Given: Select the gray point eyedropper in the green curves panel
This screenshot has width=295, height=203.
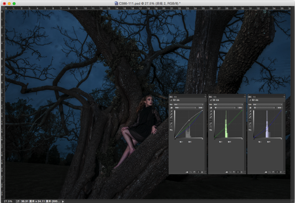Looking at the screenshot, I should tap(211, 114).
